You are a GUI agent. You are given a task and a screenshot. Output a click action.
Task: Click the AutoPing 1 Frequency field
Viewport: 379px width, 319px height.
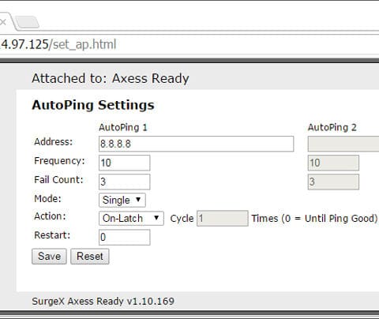(124, 163)
